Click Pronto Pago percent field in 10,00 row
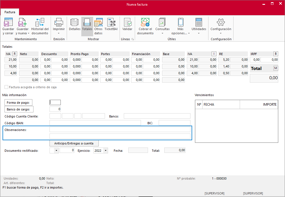Image resolution: width=285 pixels, height=197 pixels. tap(75, 66)
